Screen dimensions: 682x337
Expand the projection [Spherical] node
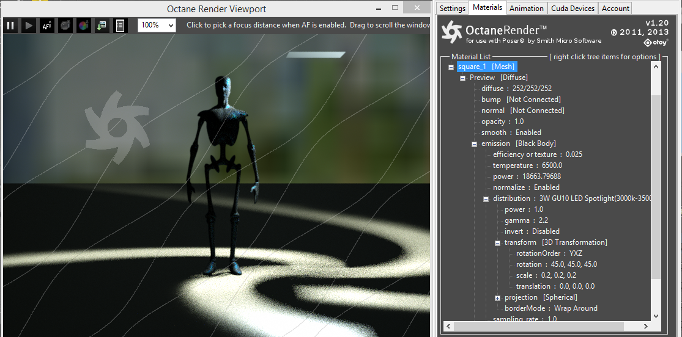[497, 298]
